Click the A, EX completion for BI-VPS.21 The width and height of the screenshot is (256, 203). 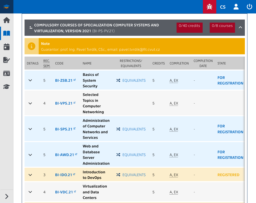pyautogui.click(x=174, y=104)
